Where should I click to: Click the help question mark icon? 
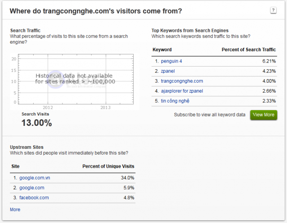tap(274, 10)
